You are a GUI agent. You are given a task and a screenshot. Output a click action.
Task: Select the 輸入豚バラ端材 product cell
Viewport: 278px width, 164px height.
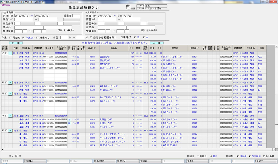[175, 145]
